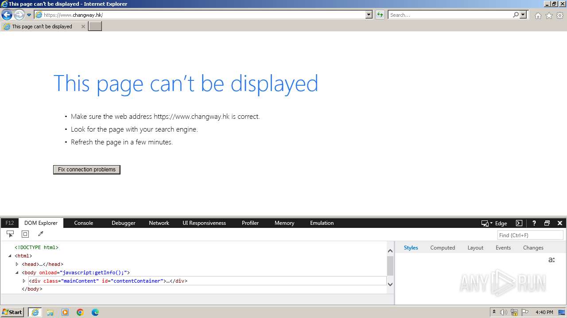This screenshot has width=567, height=318.
Task: Open the Action Center flag icon
Action: (525, 312)
